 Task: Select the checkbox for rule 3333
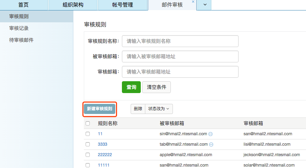pos(88,144)
